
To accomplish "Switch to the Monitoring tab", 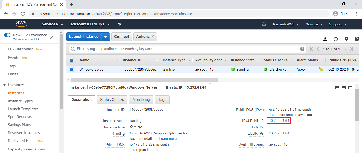I will (141, 100).
